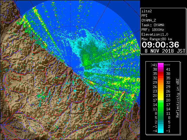Pick the red-orange 32–35 dBZ swatch
This screenshot has width=187, height=140.
161,78
